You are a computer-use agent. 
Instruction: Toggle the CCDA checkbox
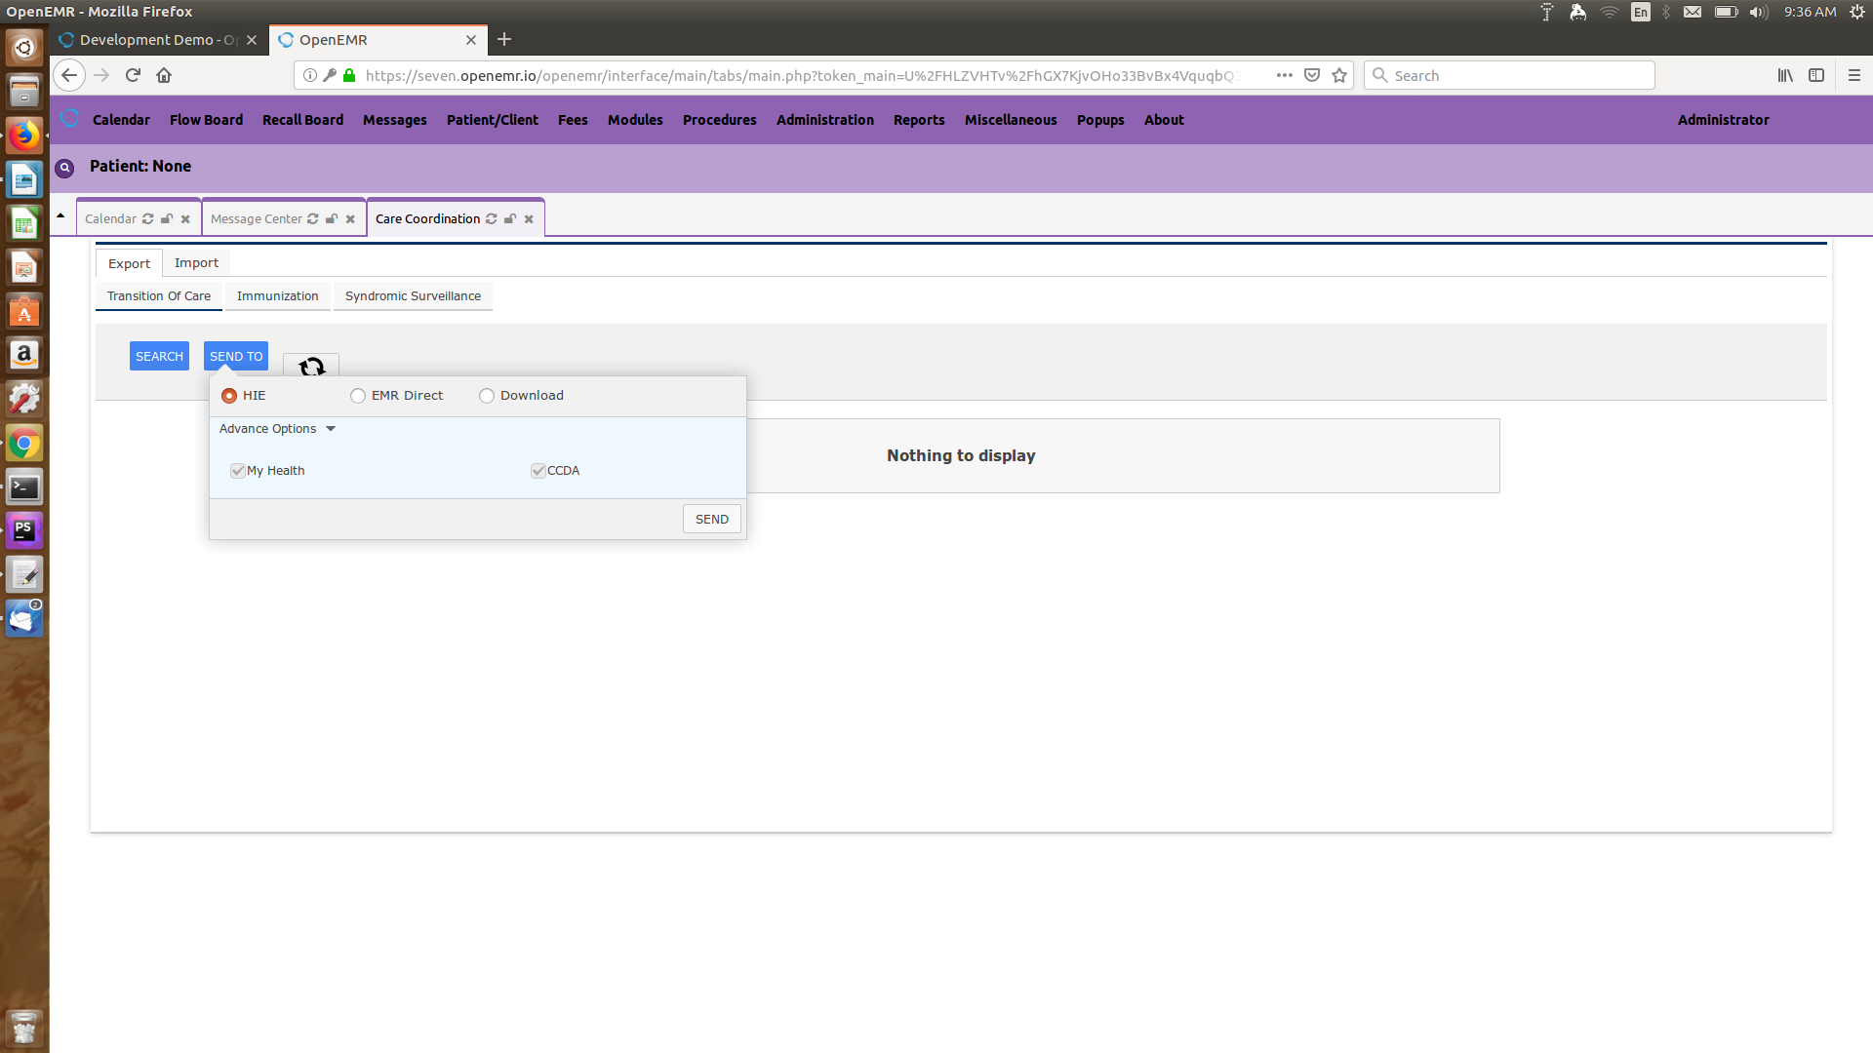[538, 470]
